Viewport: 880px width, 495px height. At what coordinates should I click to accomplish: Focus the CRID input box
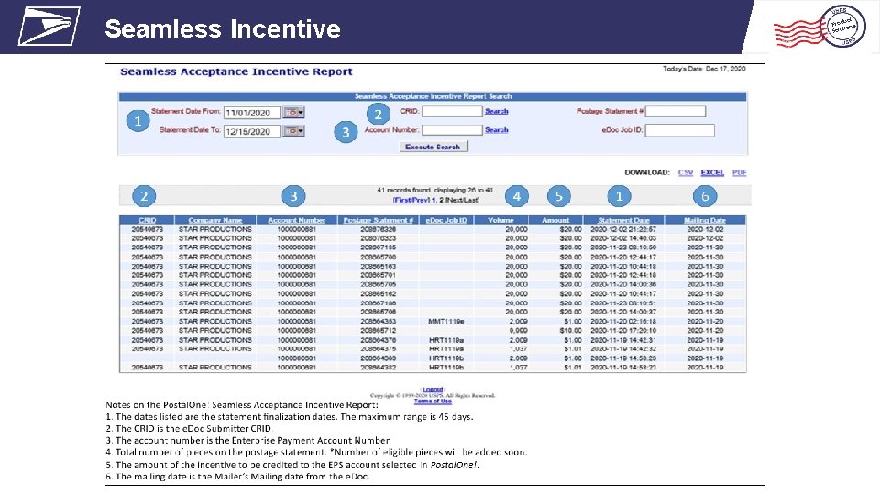click(452, 111)
